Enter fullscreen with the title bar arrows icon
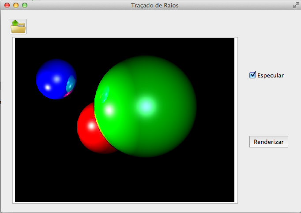This screenshot has height=213, width=301. click(296, 5)
